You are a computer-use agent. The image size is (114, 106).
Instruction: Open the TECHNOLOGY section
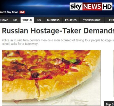pos(92,20)
